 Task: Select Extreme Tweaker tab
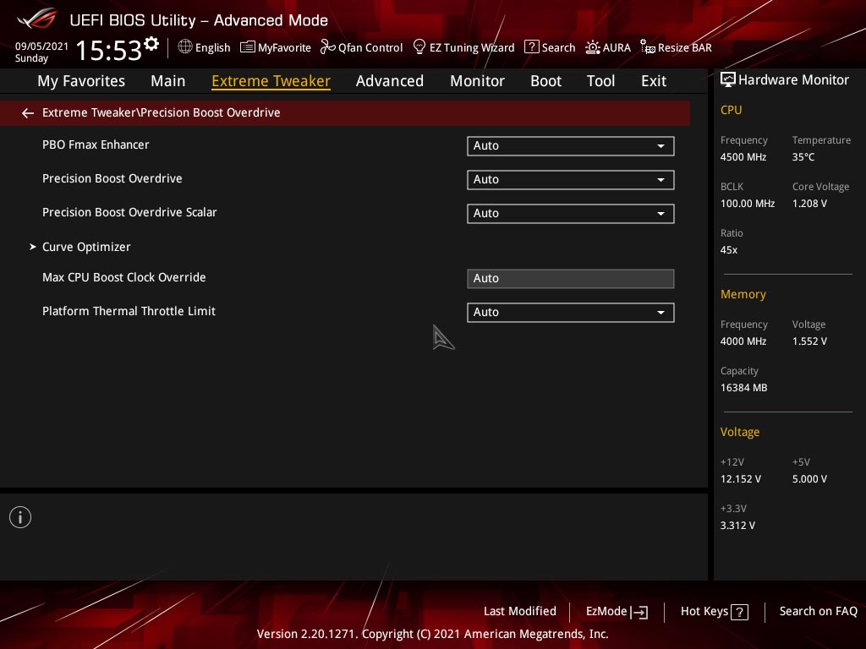271,81
